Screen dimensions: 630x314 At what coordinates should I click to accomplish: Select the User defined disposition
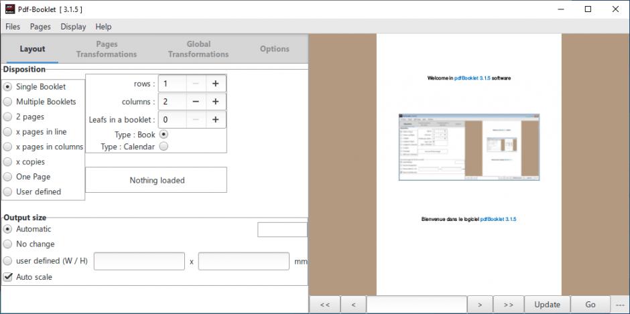(x=7, y=192)
